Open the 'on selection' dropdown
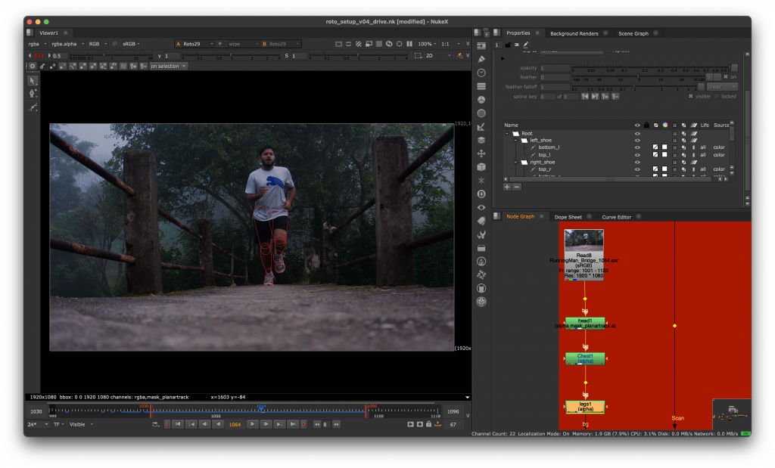This screenshot has height=468, width=775. 167,66
